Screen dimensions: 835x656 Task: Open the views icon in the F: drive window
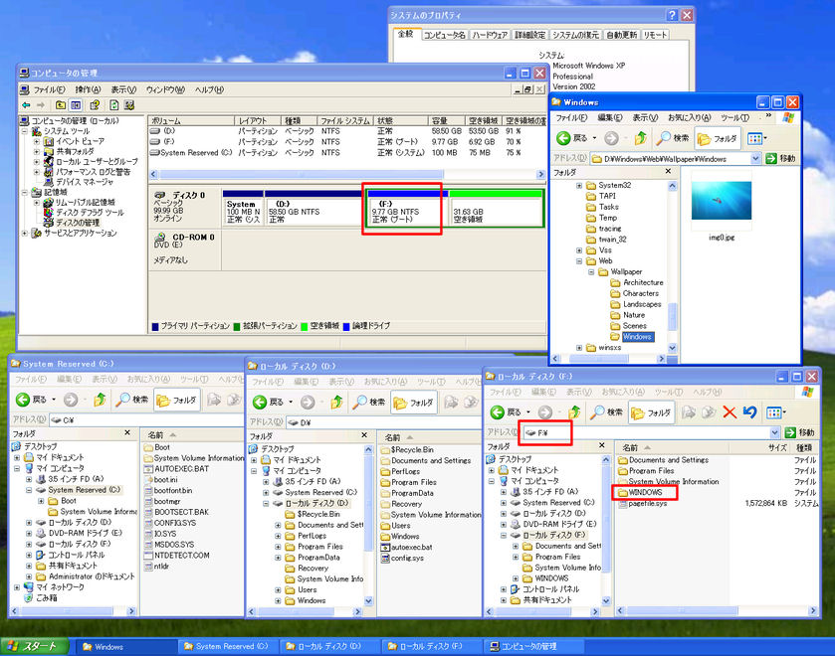pos(775,412)
